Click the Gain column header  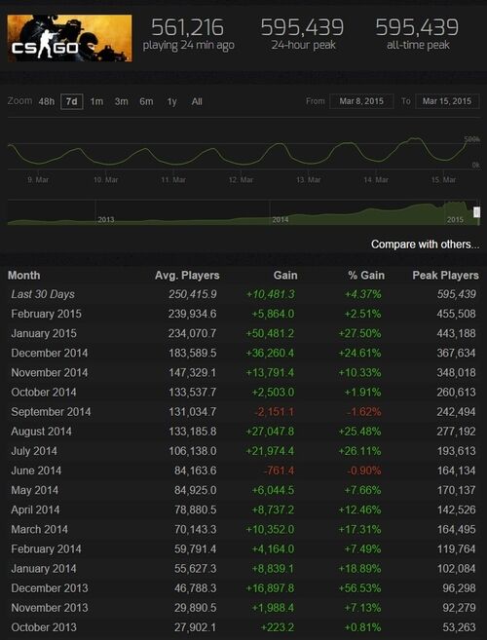click(285, 276)
